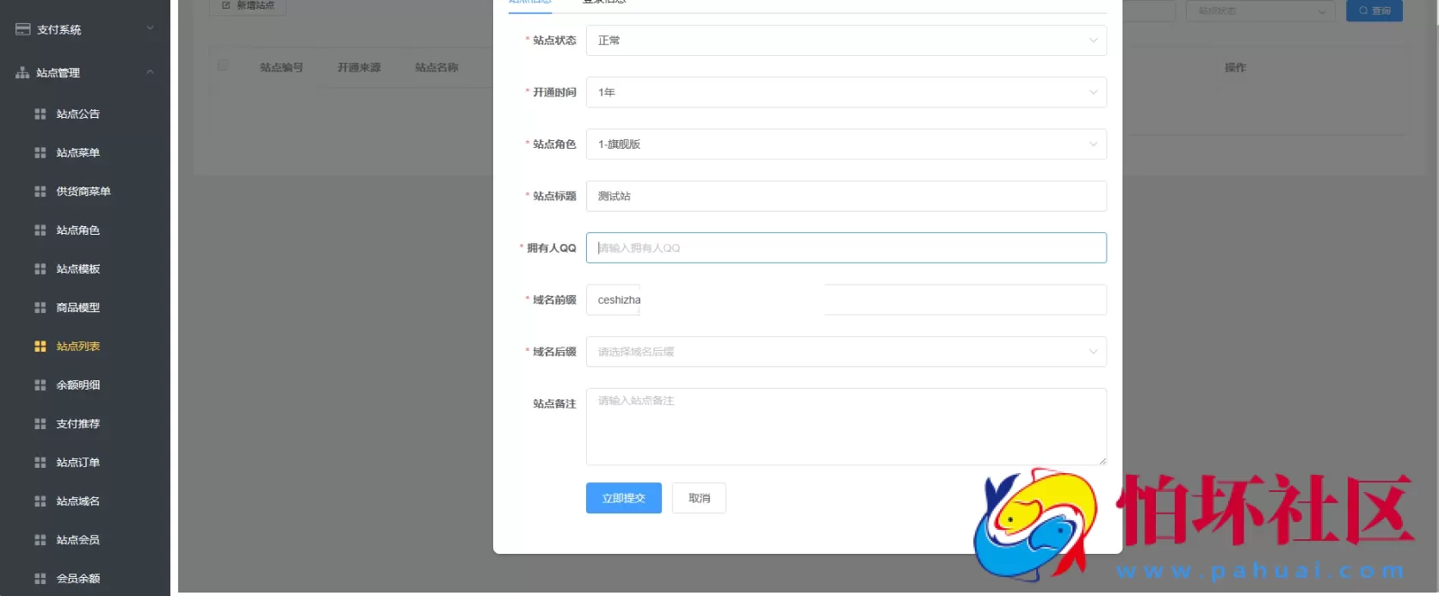Click the 操作 column header
The image size is (1439, 596).
[1235, 67]
